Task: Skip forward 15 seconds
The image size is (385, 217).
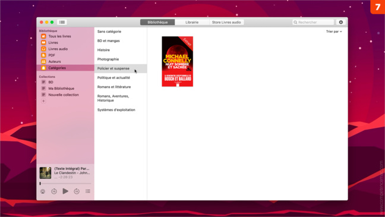Action: coord(77,191)
